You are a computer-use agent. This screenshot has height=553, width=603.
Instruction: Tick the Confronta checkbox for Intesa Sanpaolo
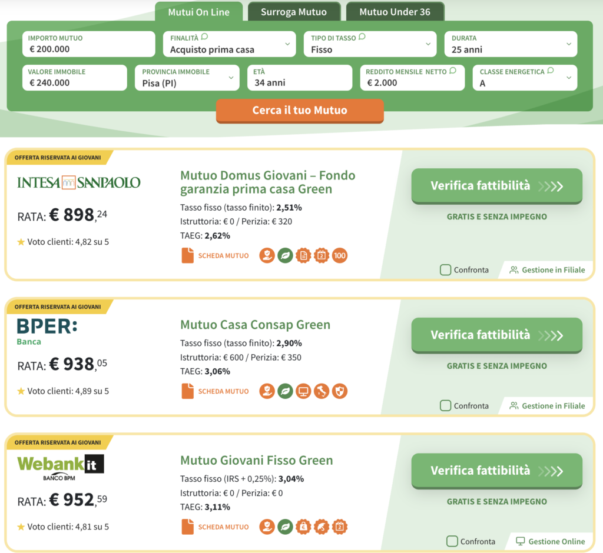click(x=446, y=270)
